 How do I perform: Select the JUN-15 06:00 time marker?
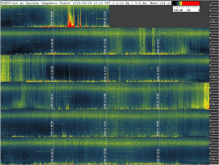tap(52, 19)
